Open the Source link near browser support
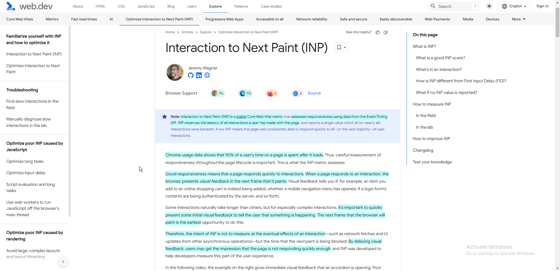The image size is (560, 271). [x=314, y=93]
